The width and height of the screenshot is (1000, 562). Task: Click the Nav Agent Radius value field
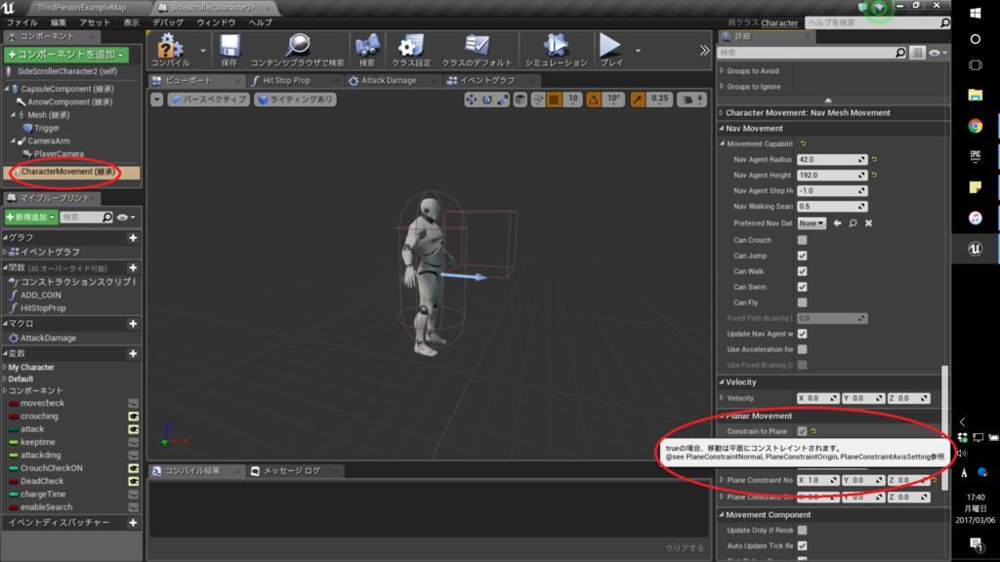pos(832,159)
